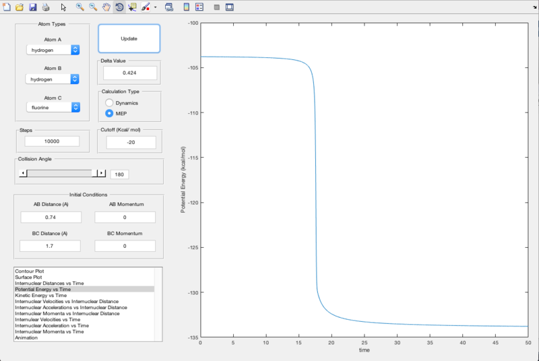The image size is (539, 361).
Task: Choose Kinetic Energy vs Time in the list
Action: point(40,295)
